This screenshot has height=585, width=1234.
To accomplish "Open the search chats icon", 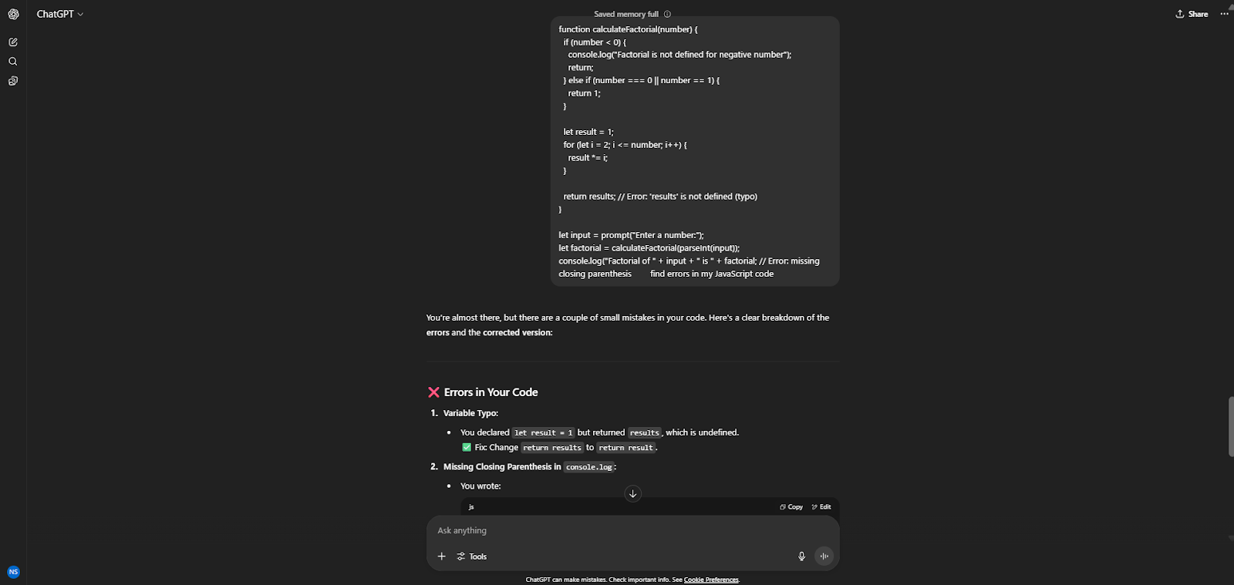I will pos(13,62).
